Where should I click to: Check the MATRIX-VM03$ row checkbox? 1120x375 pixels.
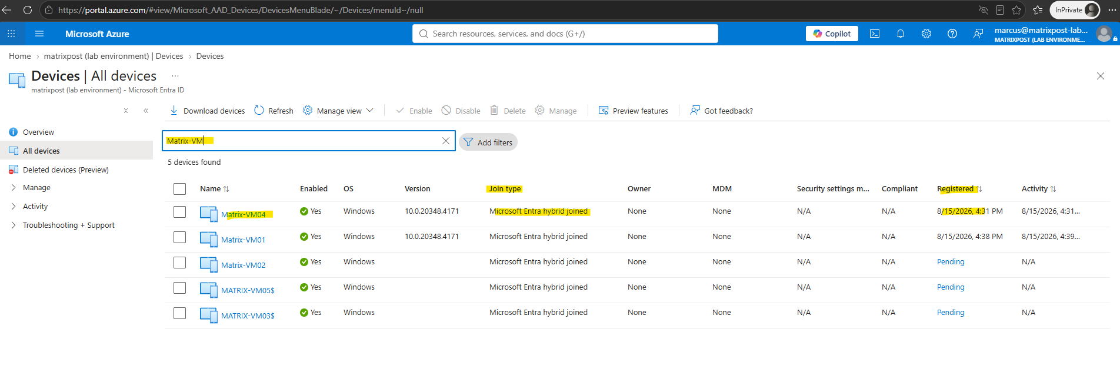(180, 313)
